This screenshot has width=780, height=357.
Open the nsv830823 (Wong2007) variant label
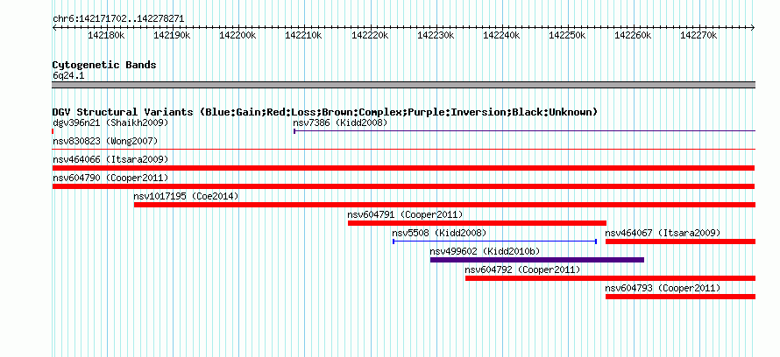[x=105, y=141]
